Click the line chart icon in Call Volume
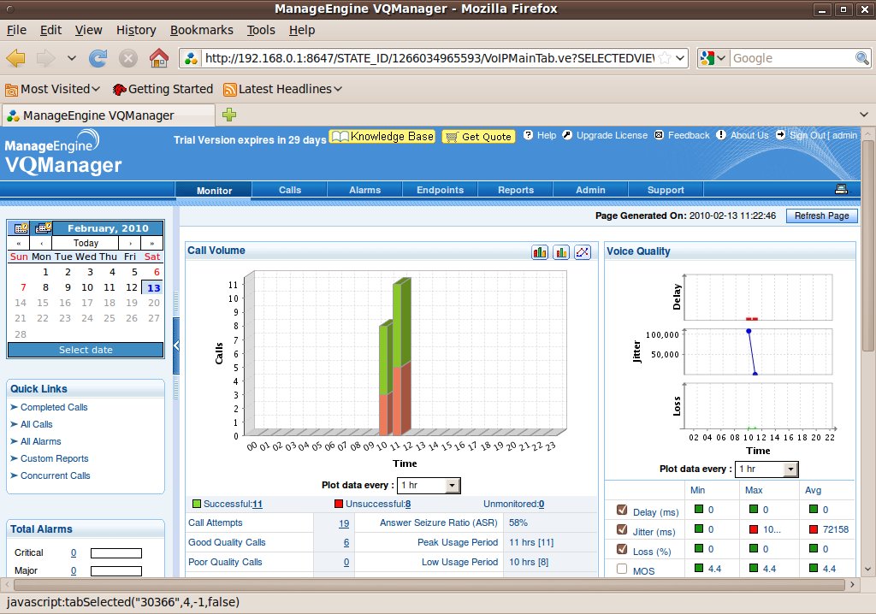The image size is (876, 614). pyautogui.click(x=583, y=251)
